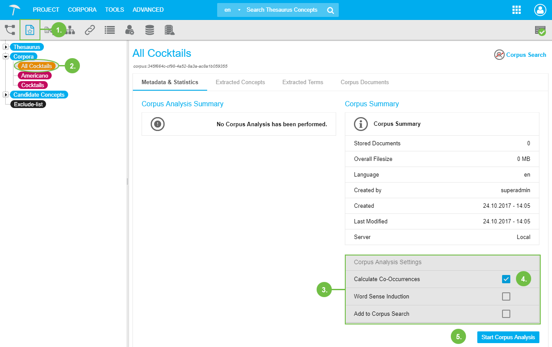The image size is (552, 347).
Task: Expand the Thesaurus tree node
Action: (x=6, y=47)
